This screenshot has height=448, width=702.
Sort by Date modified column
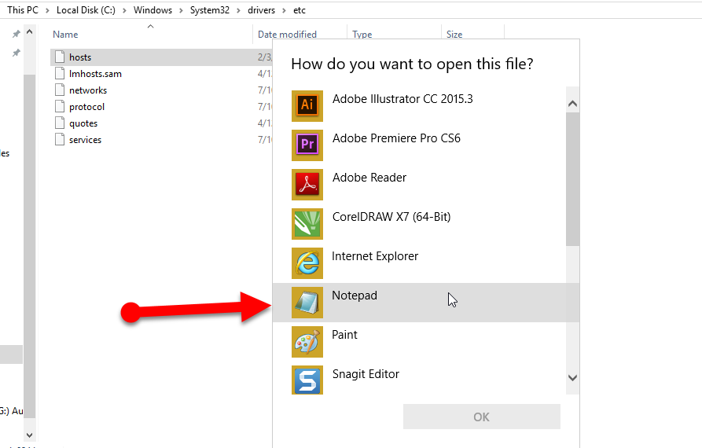click(x=288, y=35)
